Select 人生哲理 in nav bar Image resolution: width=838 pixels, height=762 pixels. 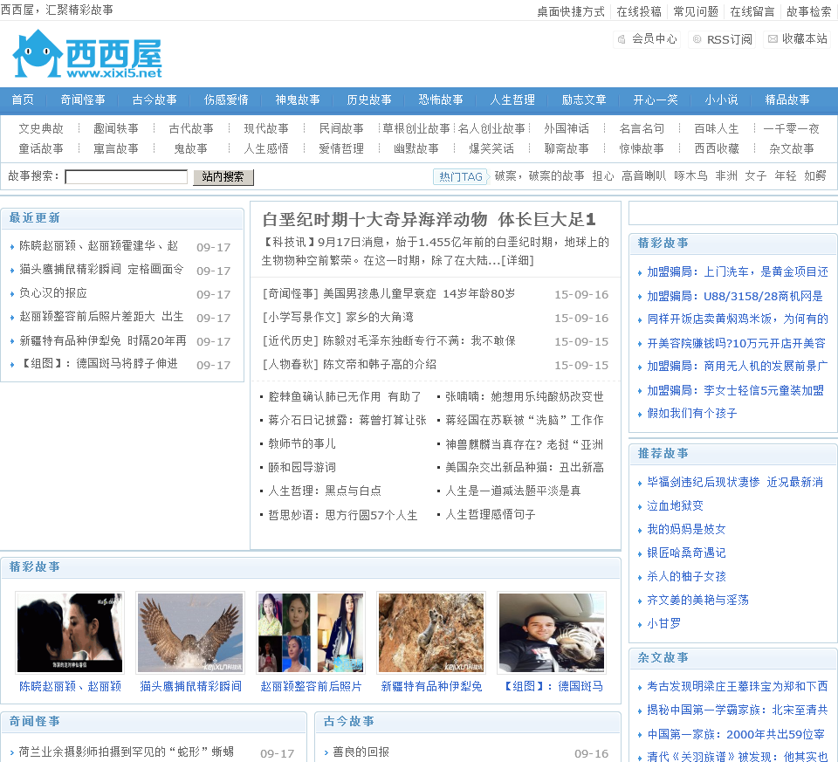click(x=512, y=100)
